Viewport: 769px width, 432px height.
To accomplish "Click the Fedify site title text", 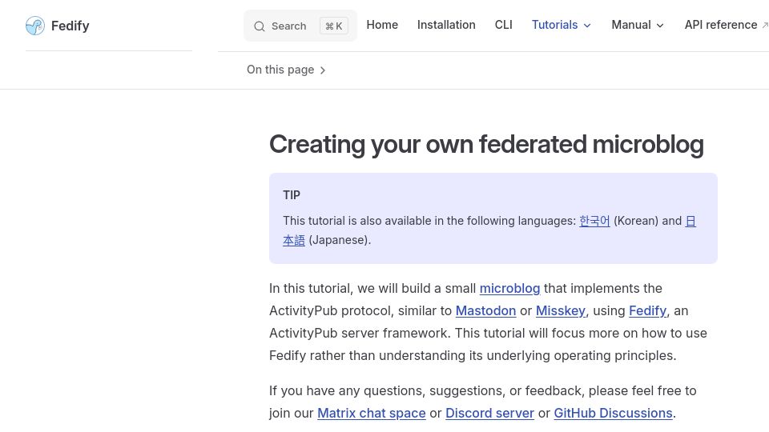I will click(70, 26).
